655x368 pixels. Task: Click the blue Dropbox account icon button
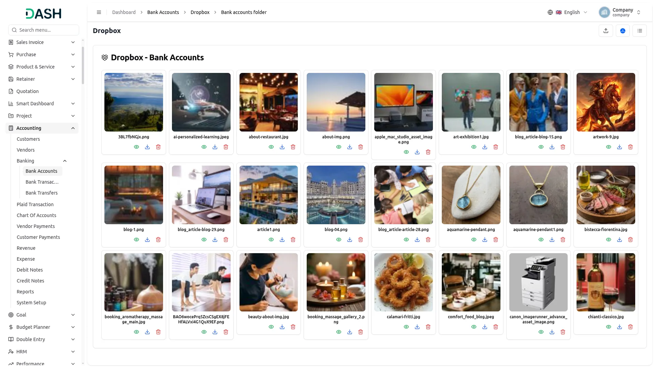(623, 31)
